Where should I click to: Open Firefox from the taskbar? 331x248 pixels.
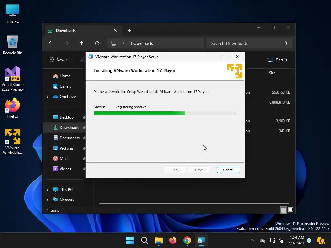[x=173, y=240]
